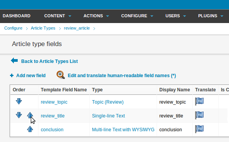Screen dimensions: 229x142
Task: Expand Users dropdown arrow
Action: pyautogui.click(x=184, y=16)
